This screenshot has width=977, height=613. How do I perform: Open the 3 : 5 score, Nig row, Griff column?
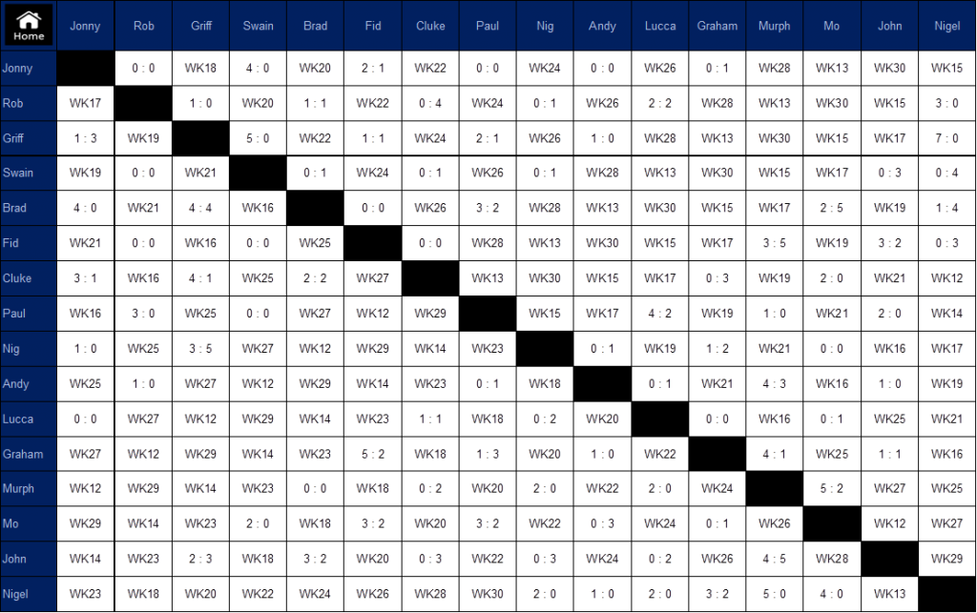[x=200, y=349]
